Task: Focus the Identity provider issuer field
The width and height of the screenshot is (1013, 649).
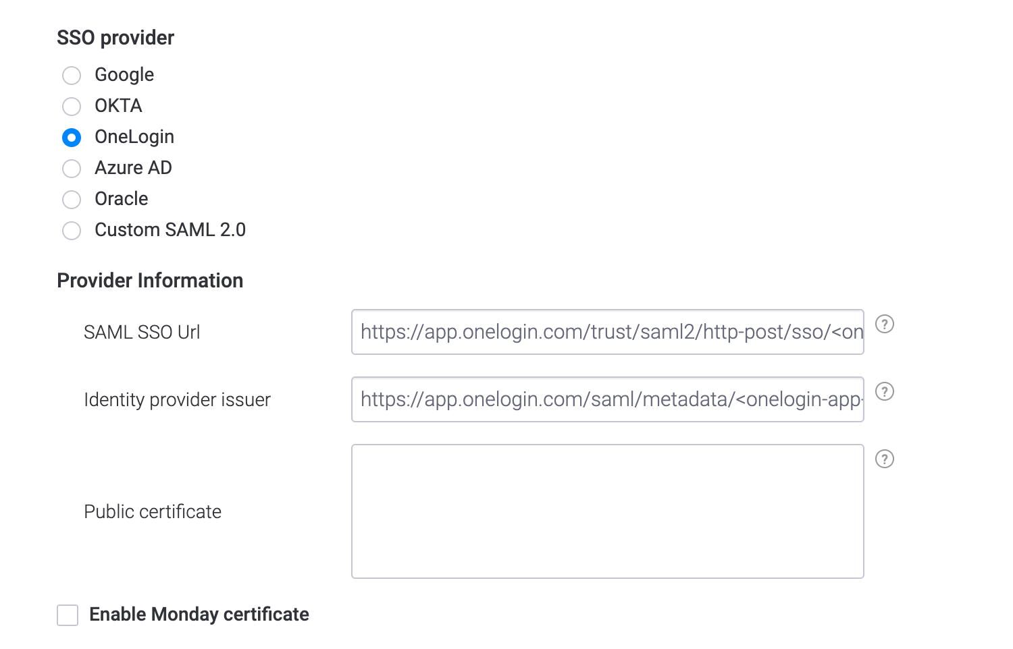Action: pyautogui.click(x=608, y=399)
